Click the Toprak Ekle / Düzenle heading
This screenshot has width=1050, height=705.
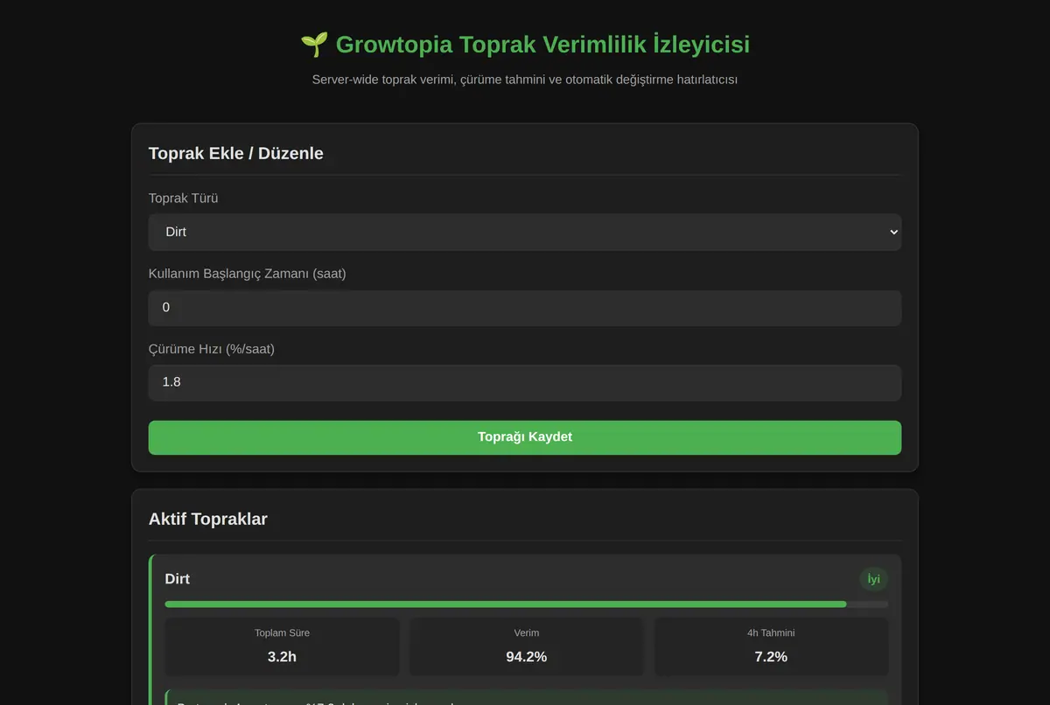click(236, 153)
